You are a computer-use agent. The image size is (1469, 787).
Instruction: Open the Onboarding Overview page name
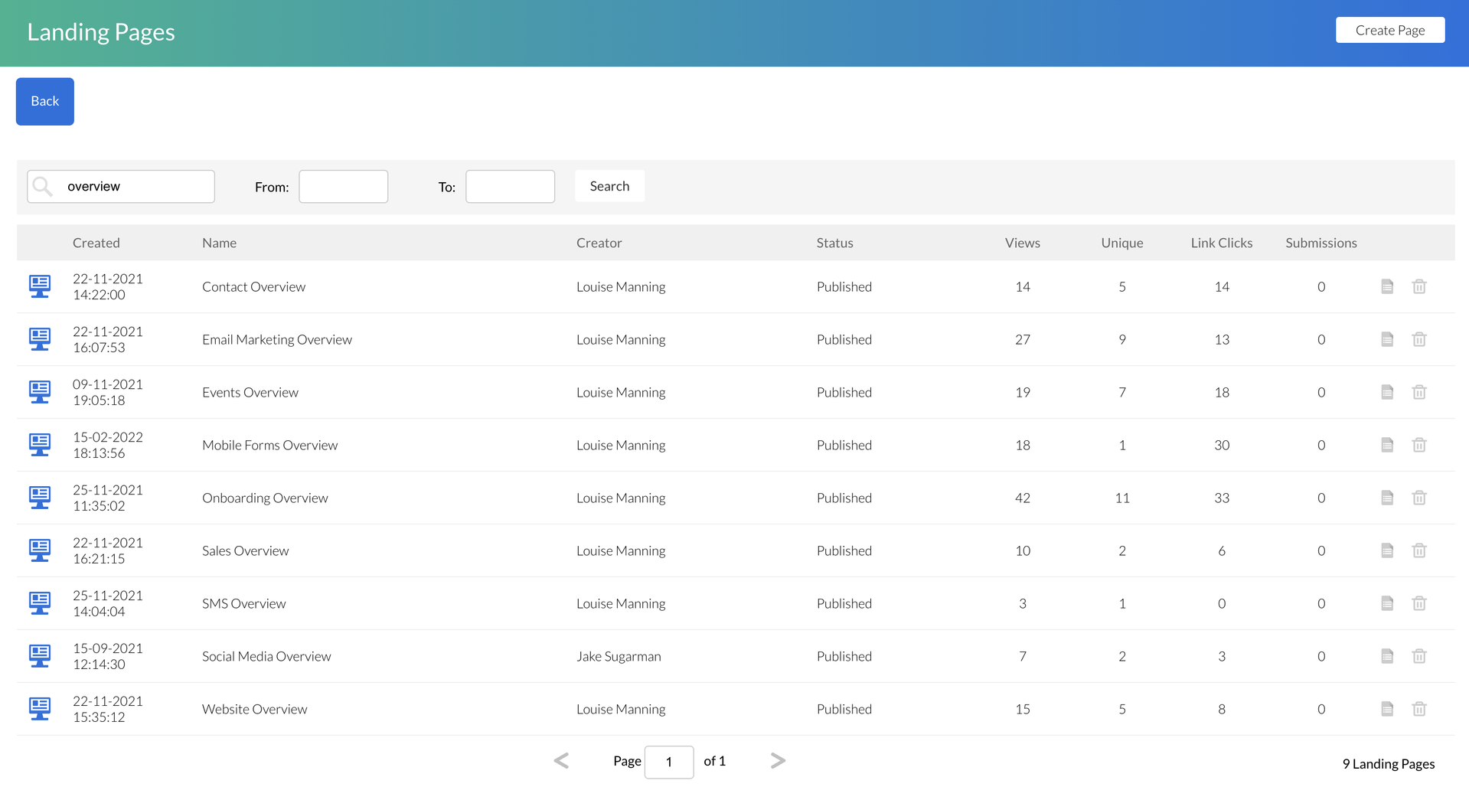pos(265,498)
